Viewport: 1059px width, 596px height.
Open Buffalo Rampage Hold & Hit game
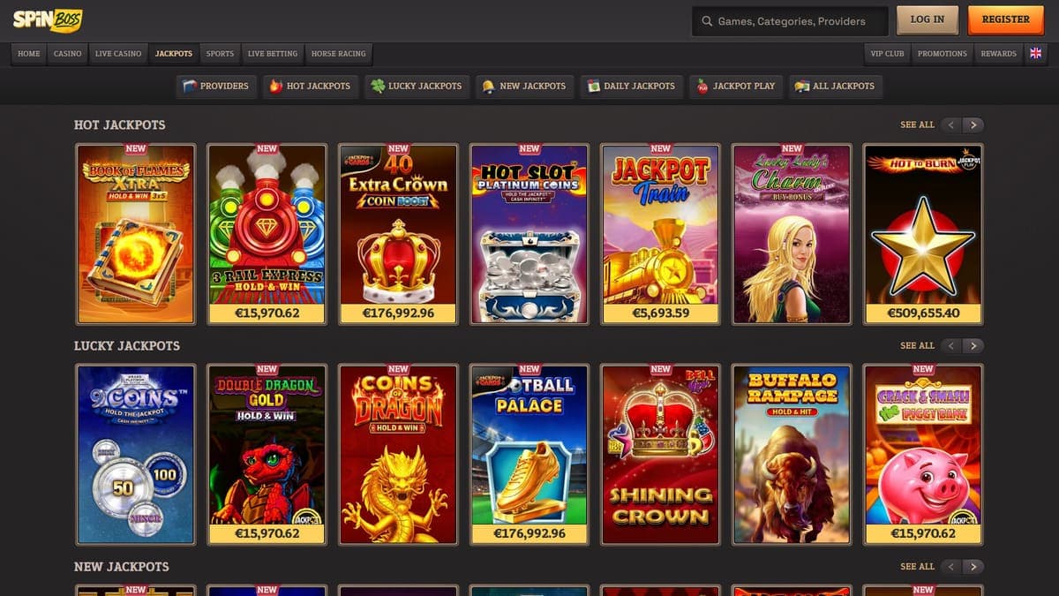(x=792, y=455)
